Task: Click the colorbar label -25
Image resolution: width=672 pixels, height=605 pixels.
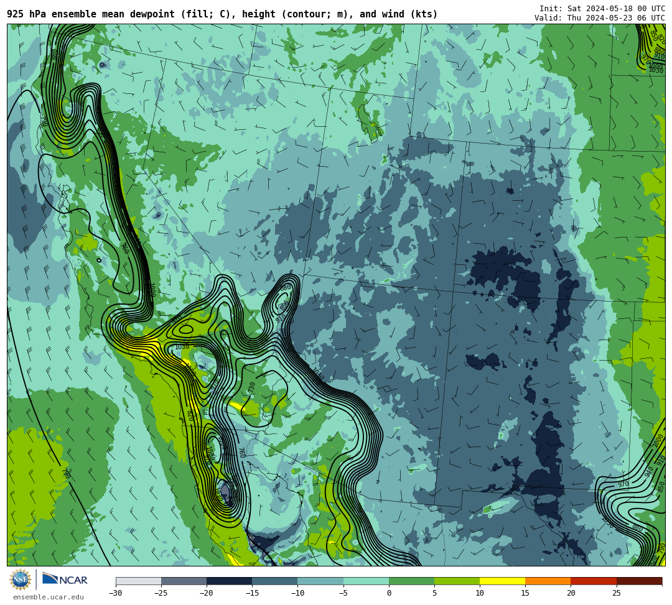Action: pos(161,593)
